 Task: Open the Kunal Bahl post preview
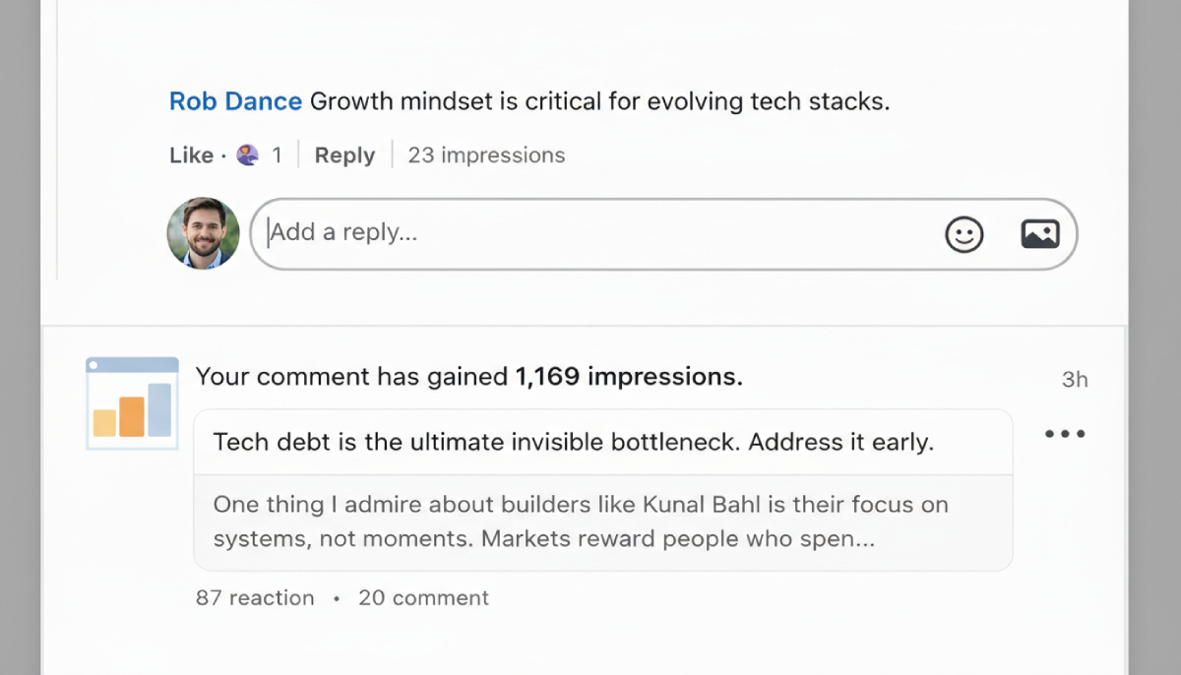pos(581,522)
